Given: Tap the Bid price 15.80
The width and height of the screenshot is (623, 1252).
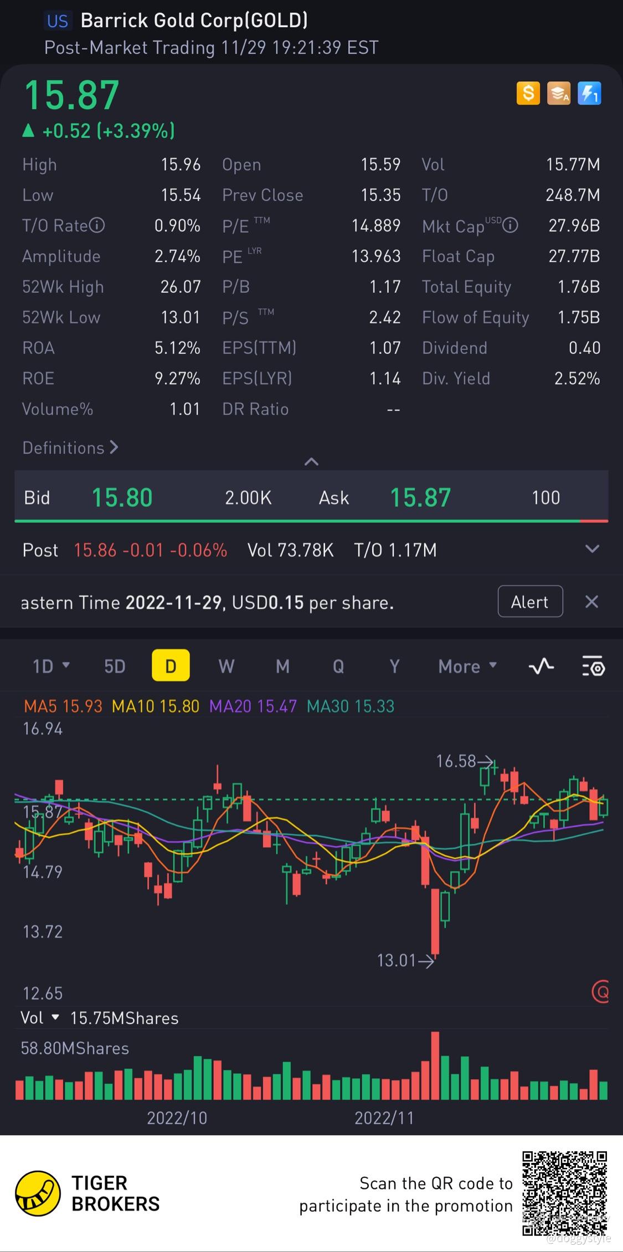Looking at the screenshot, I should click(x=122, y=497).
